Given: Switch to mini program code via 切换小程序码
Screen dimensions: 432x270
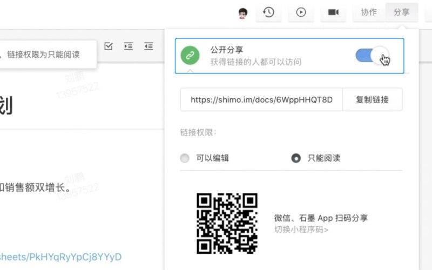Looking at the screenshot, I should tap(301, 230).
